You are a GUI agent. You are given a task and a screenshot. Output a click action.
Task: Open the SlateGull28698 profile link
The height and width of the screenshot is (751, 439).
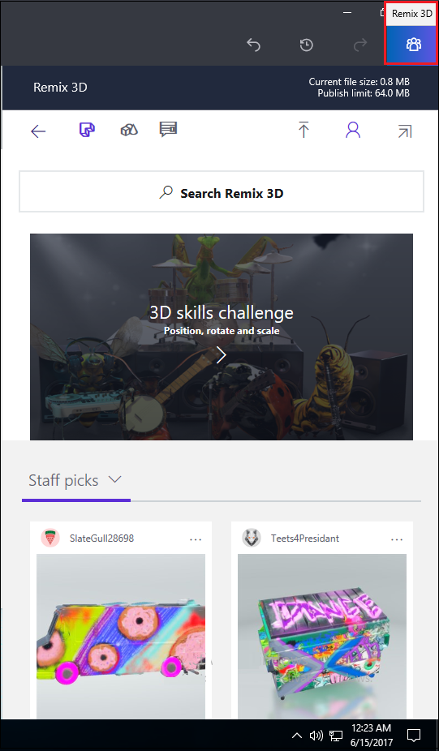pos(101,539)
